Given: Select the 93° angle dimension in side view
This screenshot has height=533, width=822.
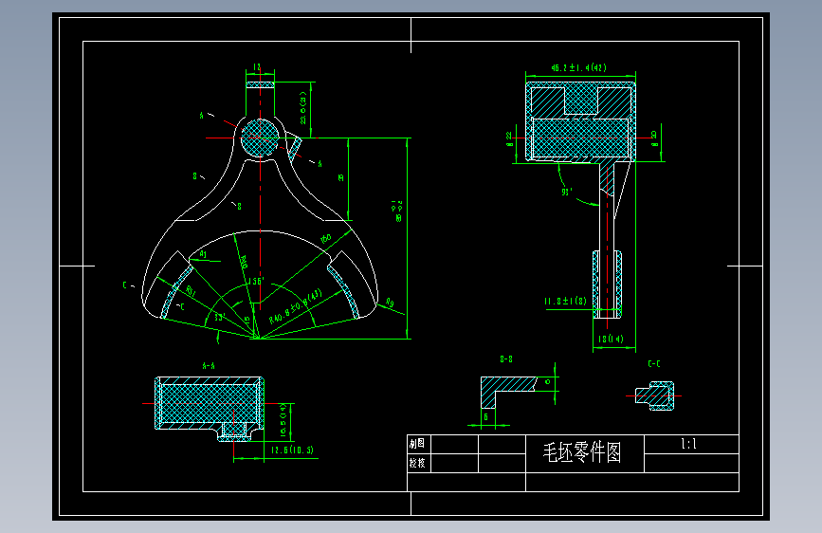Looking at the screenshot, I should [567, 192].
